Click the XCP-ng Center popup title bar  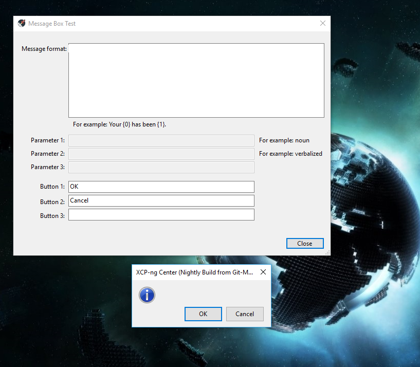[x=195, y=272]
